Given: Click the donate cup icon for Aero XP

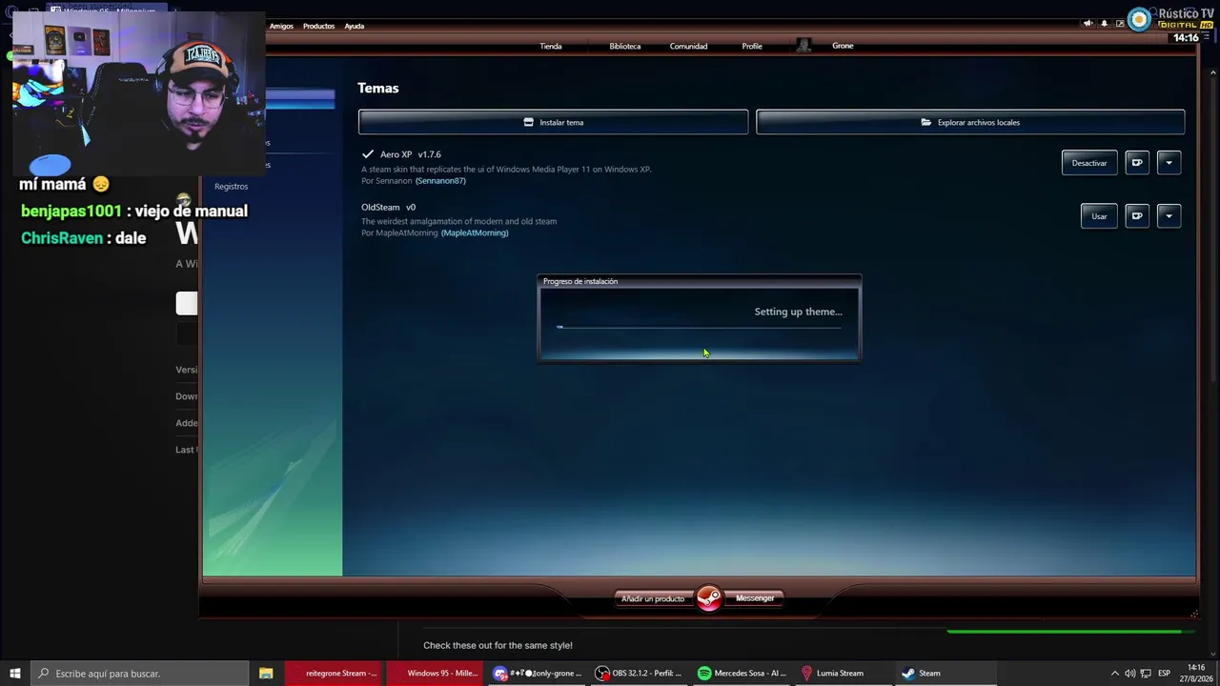Looking at the screenshot, I should pos(1137,163).
